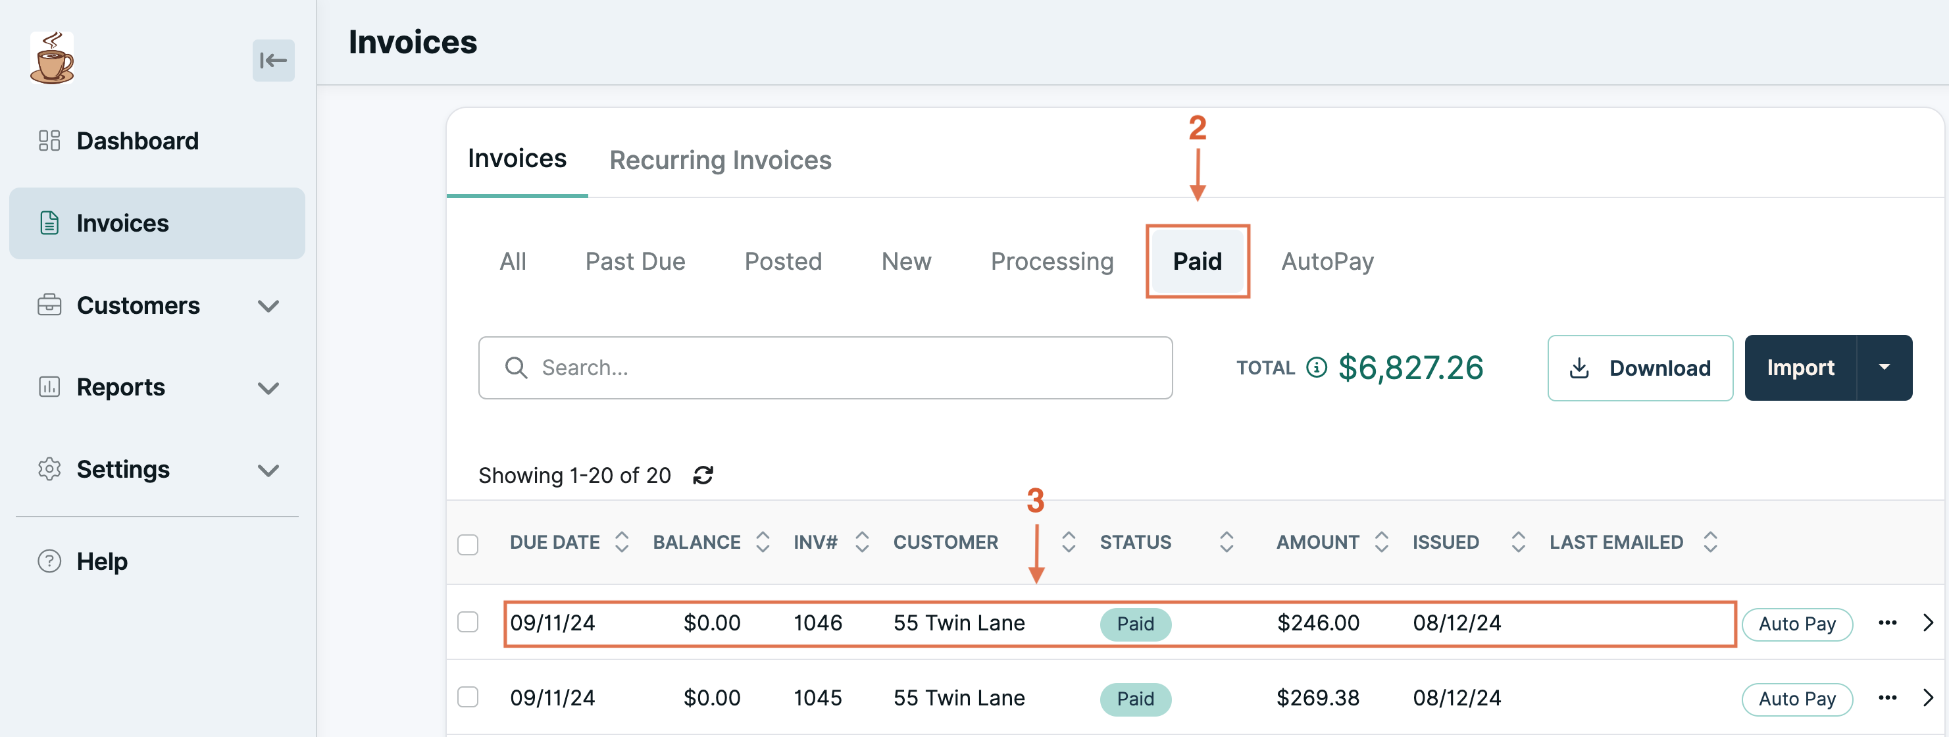Refresh the invoice list
This screenshot has height=737, width=1949.
click(x=703, y=475)
